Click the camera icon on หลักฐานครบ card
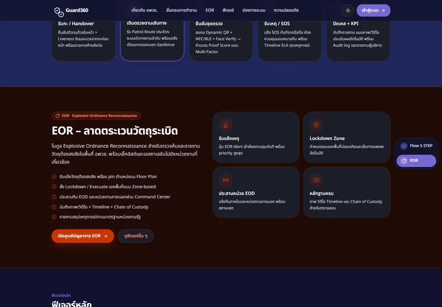 point(316,180)
